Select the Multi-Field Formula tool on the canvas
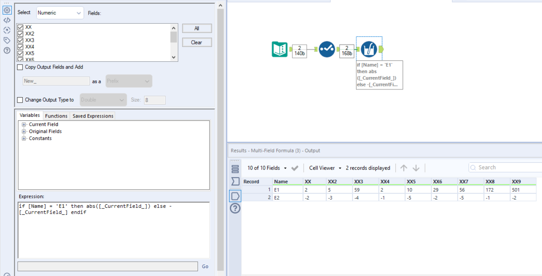 pyautogui.click(x=369, y=49)
